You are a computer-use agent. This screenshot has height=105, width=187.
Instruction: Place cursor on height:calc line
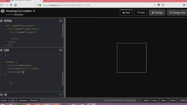(16, 72)
